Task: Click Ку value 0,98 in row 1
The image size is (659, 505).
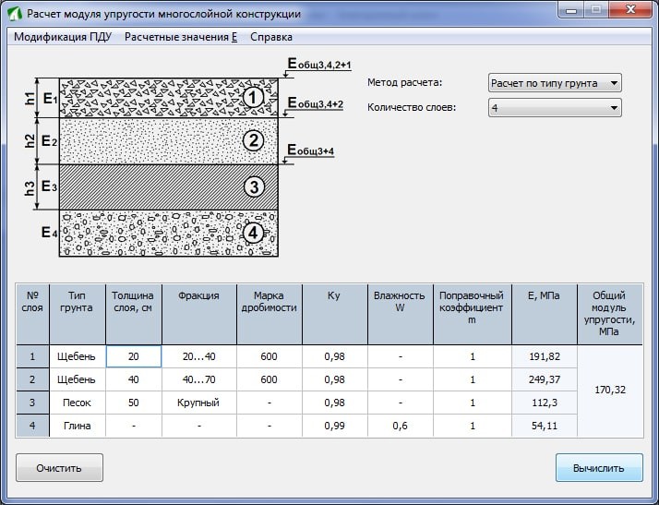Action: pos(334,356)
